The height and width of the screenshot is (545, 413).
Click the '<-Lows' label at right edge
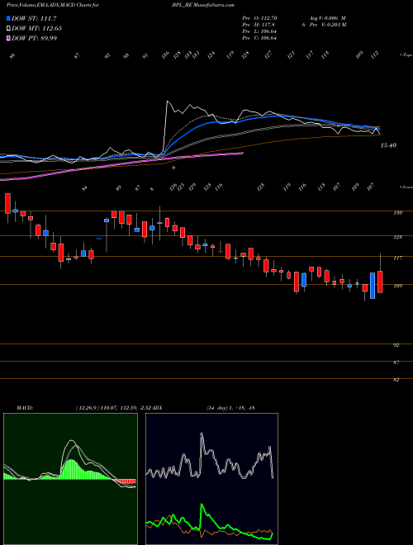tap(406, 187)
